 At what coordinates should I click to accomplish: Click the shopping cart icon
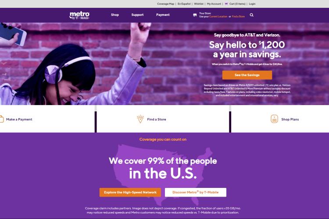(x=226, y=4)
